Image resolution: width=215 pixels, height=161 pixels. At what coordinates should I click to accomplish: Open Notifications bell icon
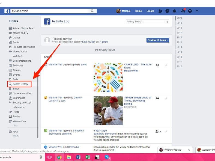coord(174,11)
